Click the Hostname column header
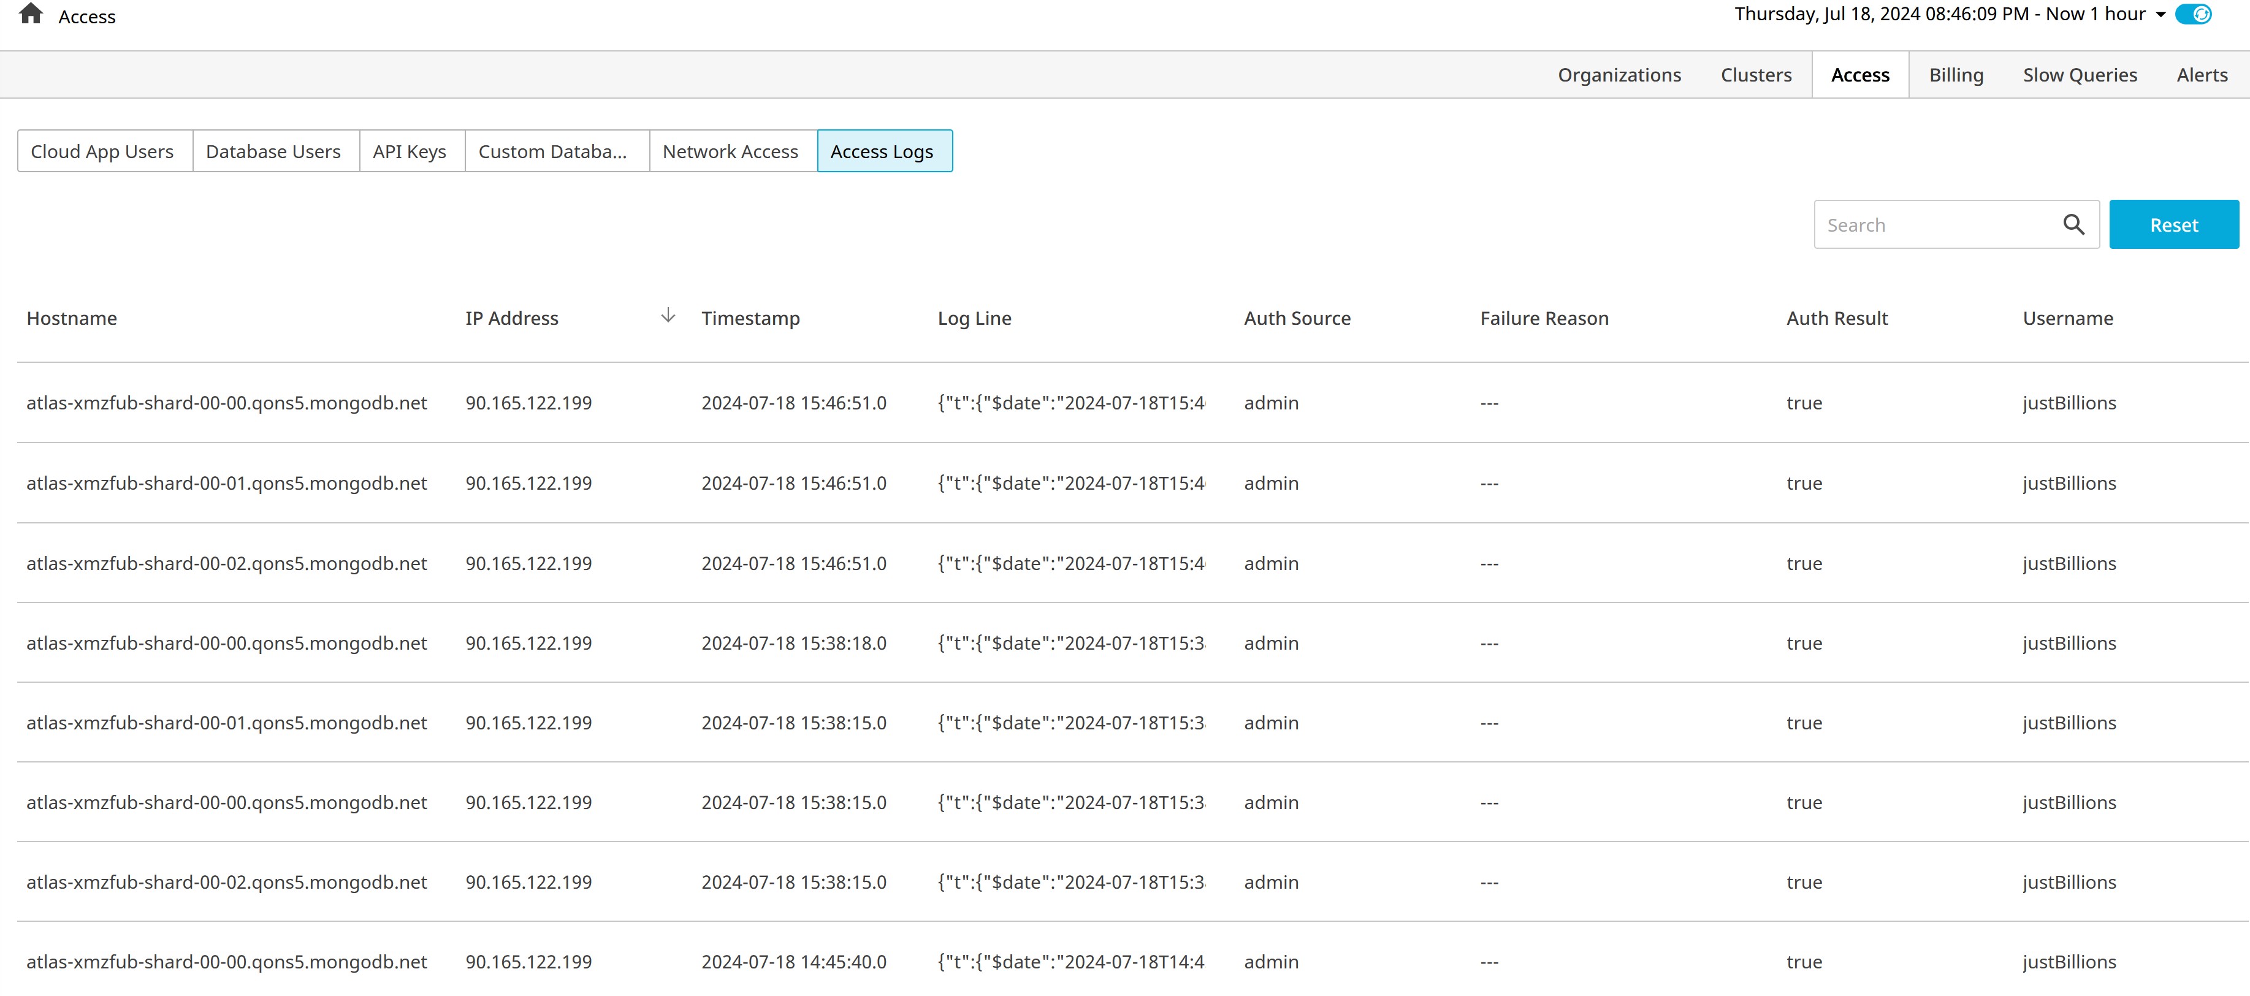 [72, 319]
